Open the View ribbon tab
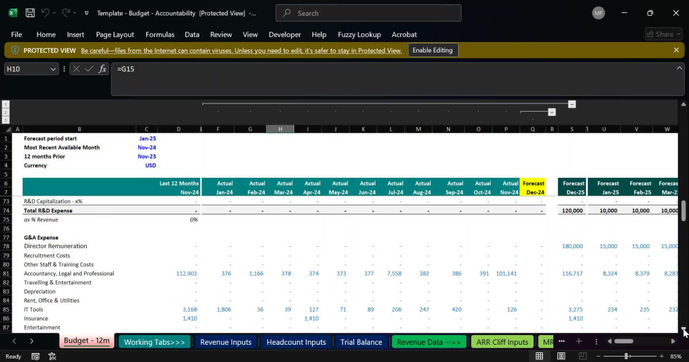689x362 pixels. (250, 34)
